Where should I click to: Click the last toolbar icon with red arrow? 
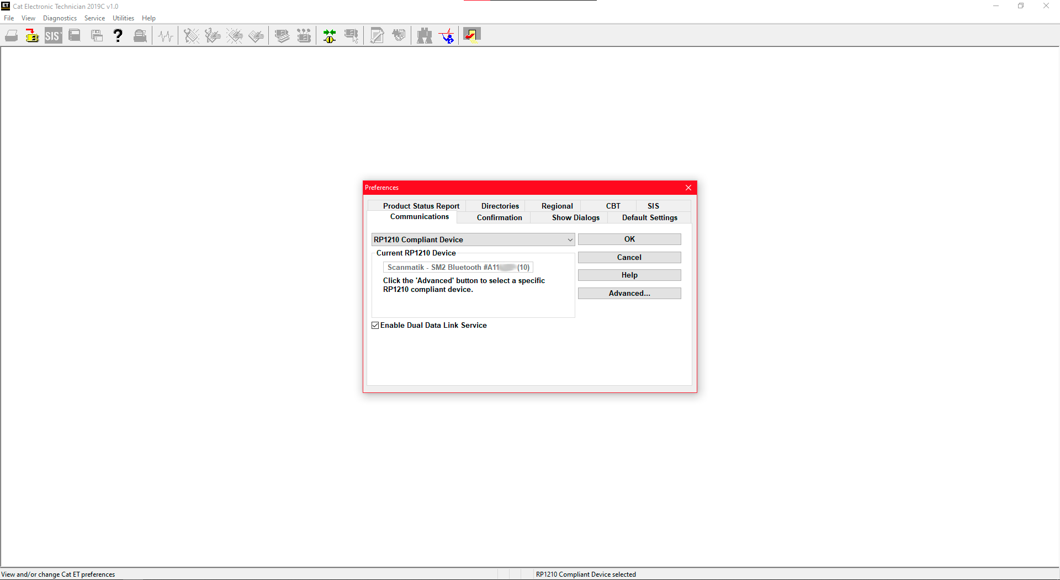pyautogui.click(x=472, y=36)
